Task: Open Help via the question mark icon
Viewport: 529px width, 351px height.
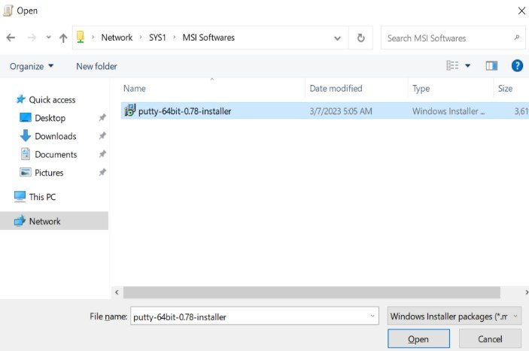Action: coord(517,65)
